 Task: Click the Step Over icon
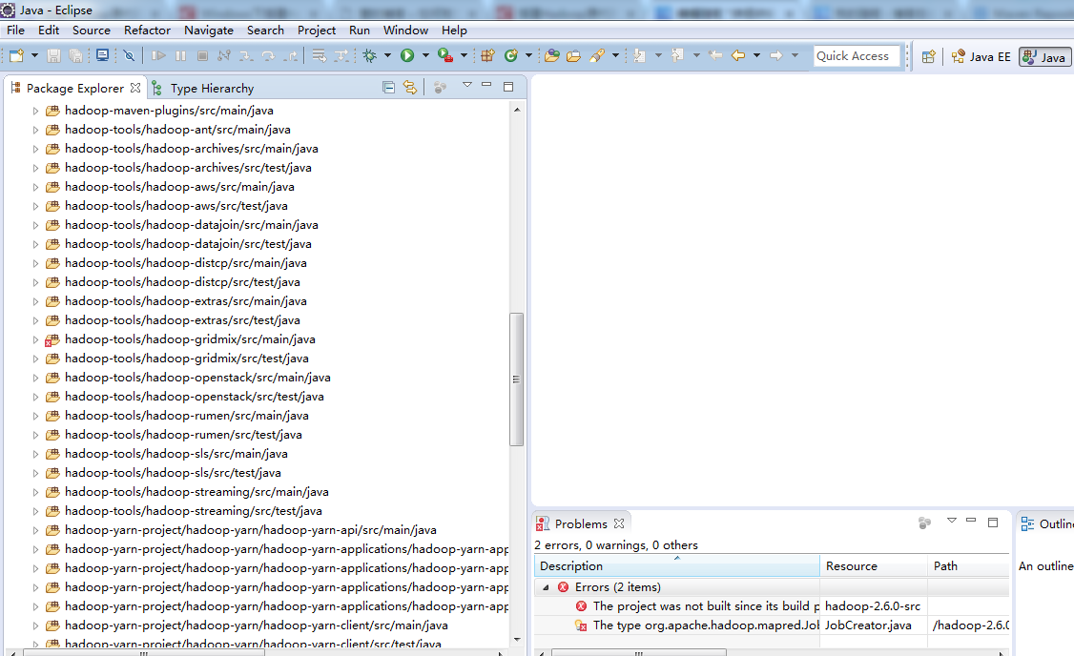coord(268,55)
